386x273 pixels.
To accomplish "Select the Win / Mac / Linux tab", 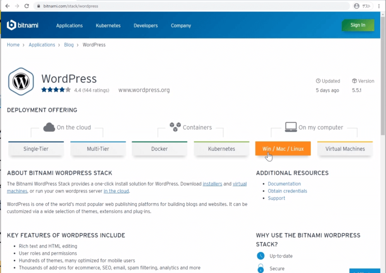I will [283, 149].
